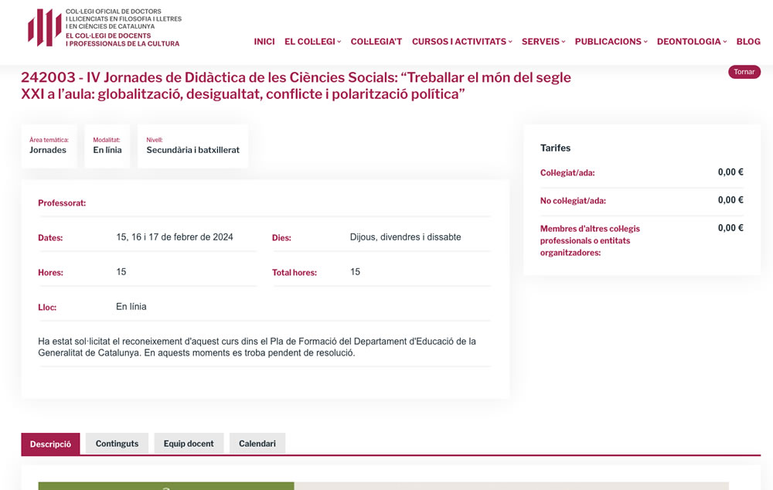
Task: Click the Nivell Secundària i batxillerat box
Action: pyautogui.click(x=192, y=146)
